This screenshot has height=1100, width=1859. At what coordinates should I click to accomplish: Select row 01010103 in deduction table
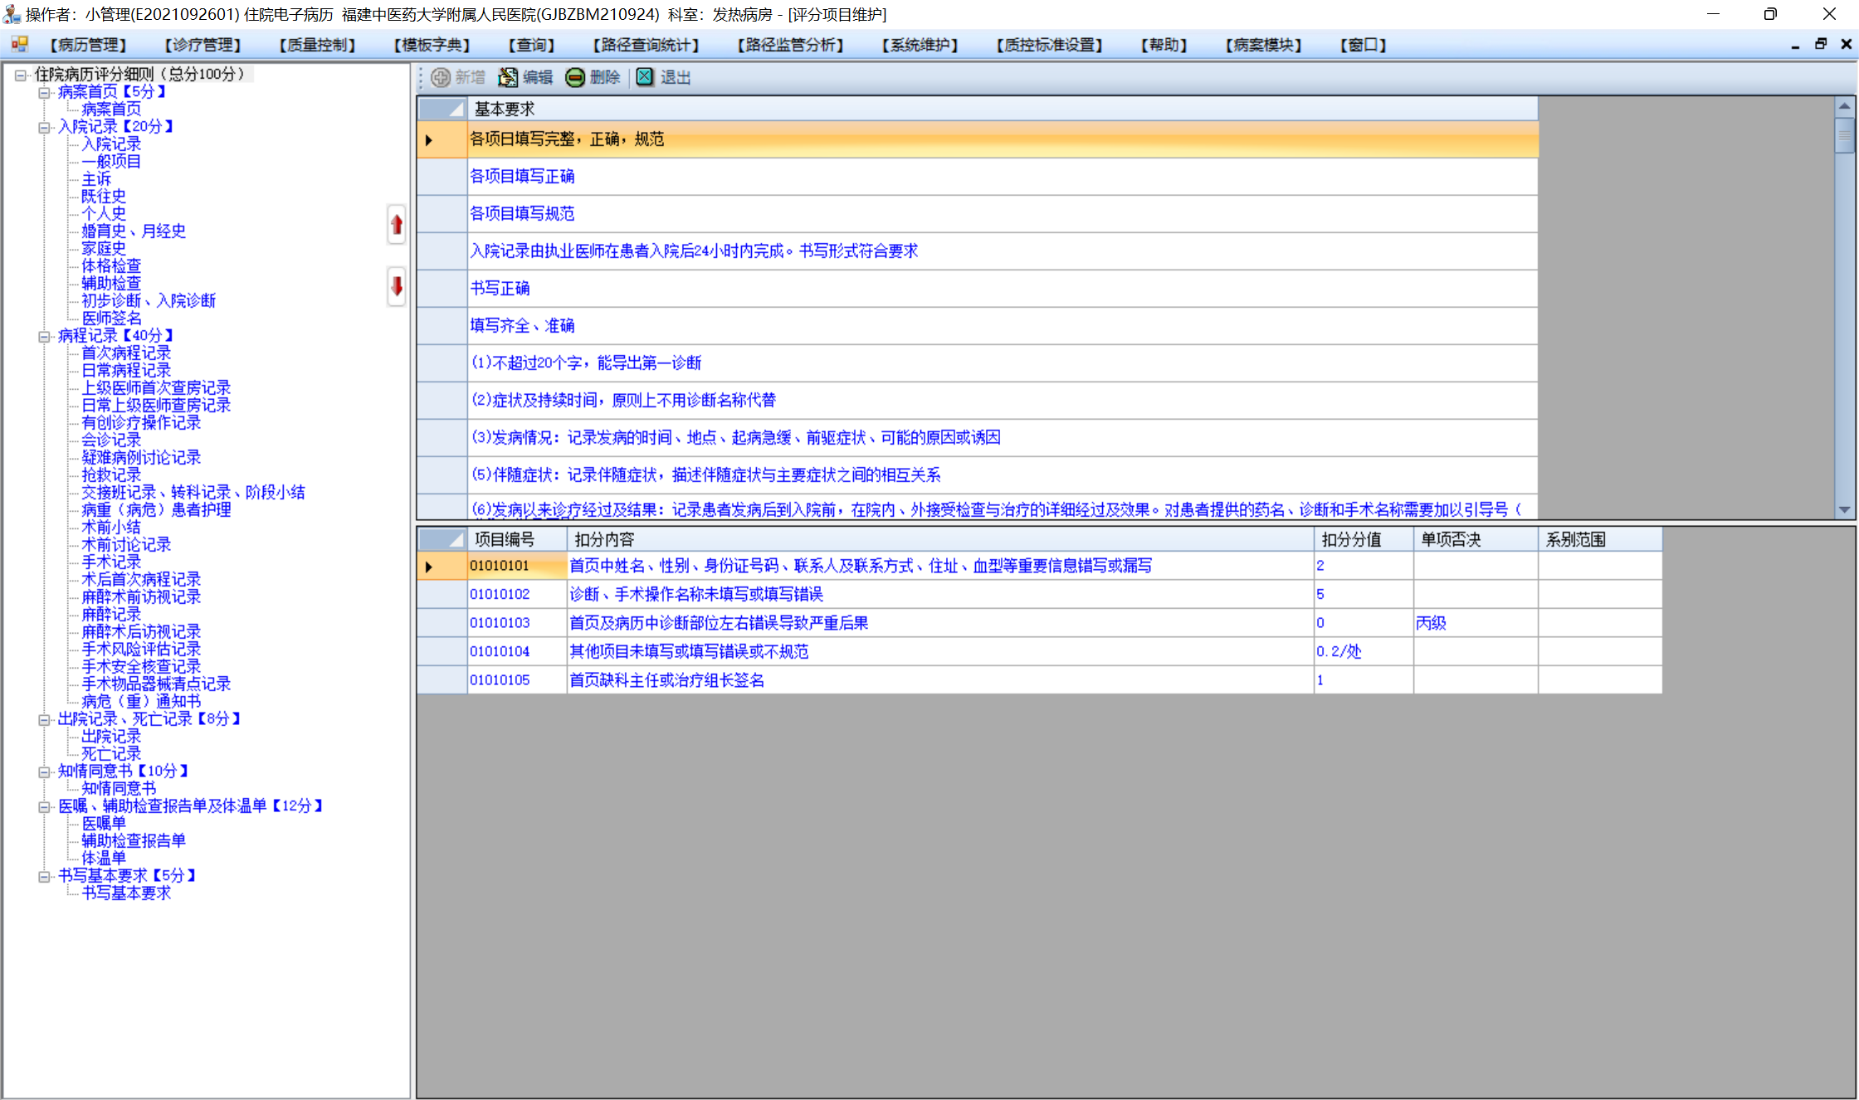tap(500, 623)
